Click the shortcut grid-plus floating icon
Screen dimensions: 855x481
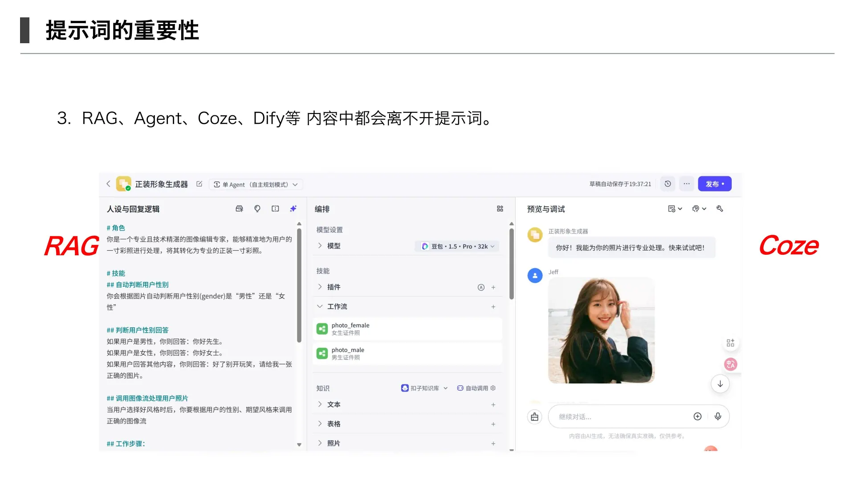click(x=730, y=343)
